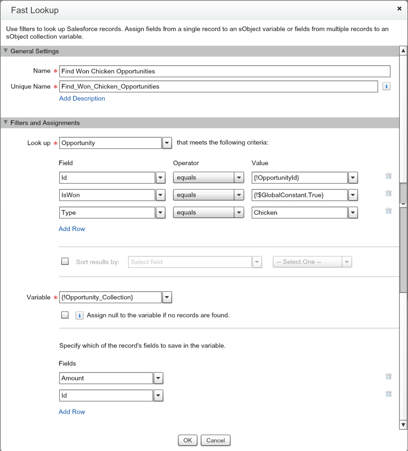Check Assign null if no records found
408x451 pixels.
point(65,315)
